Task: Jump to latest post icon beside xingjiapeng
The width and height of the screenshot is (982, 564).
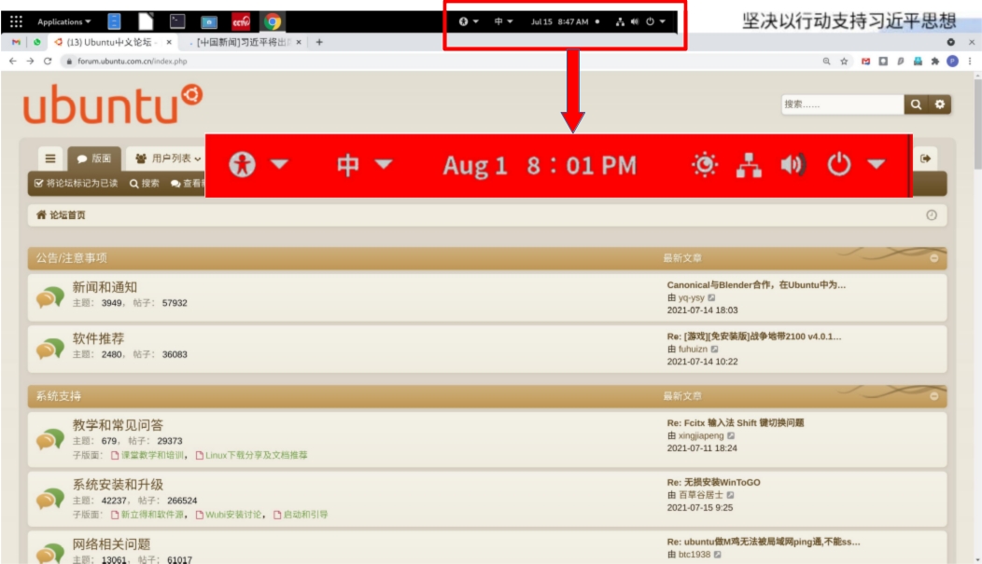Action: (x=731, y=436)
